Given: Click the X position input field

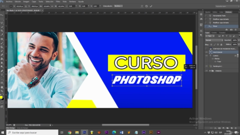Looking at the screenshot, I should tap(20, 6).
